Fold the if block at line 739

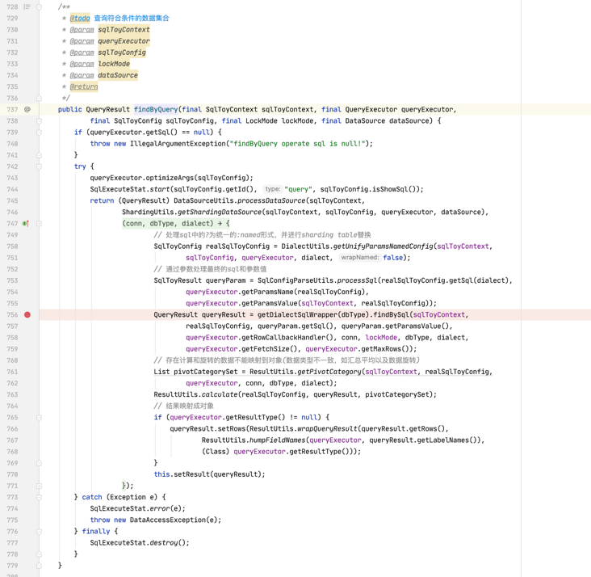click(x=39, y=133)
